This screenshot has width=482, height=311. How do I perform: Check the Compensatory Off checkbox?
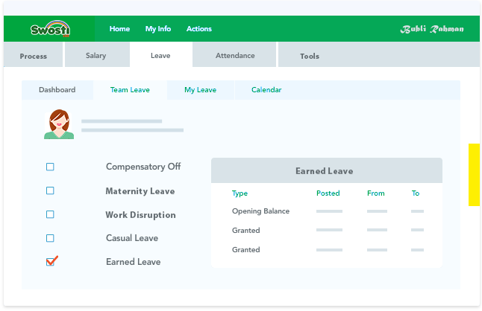(50, 167)
